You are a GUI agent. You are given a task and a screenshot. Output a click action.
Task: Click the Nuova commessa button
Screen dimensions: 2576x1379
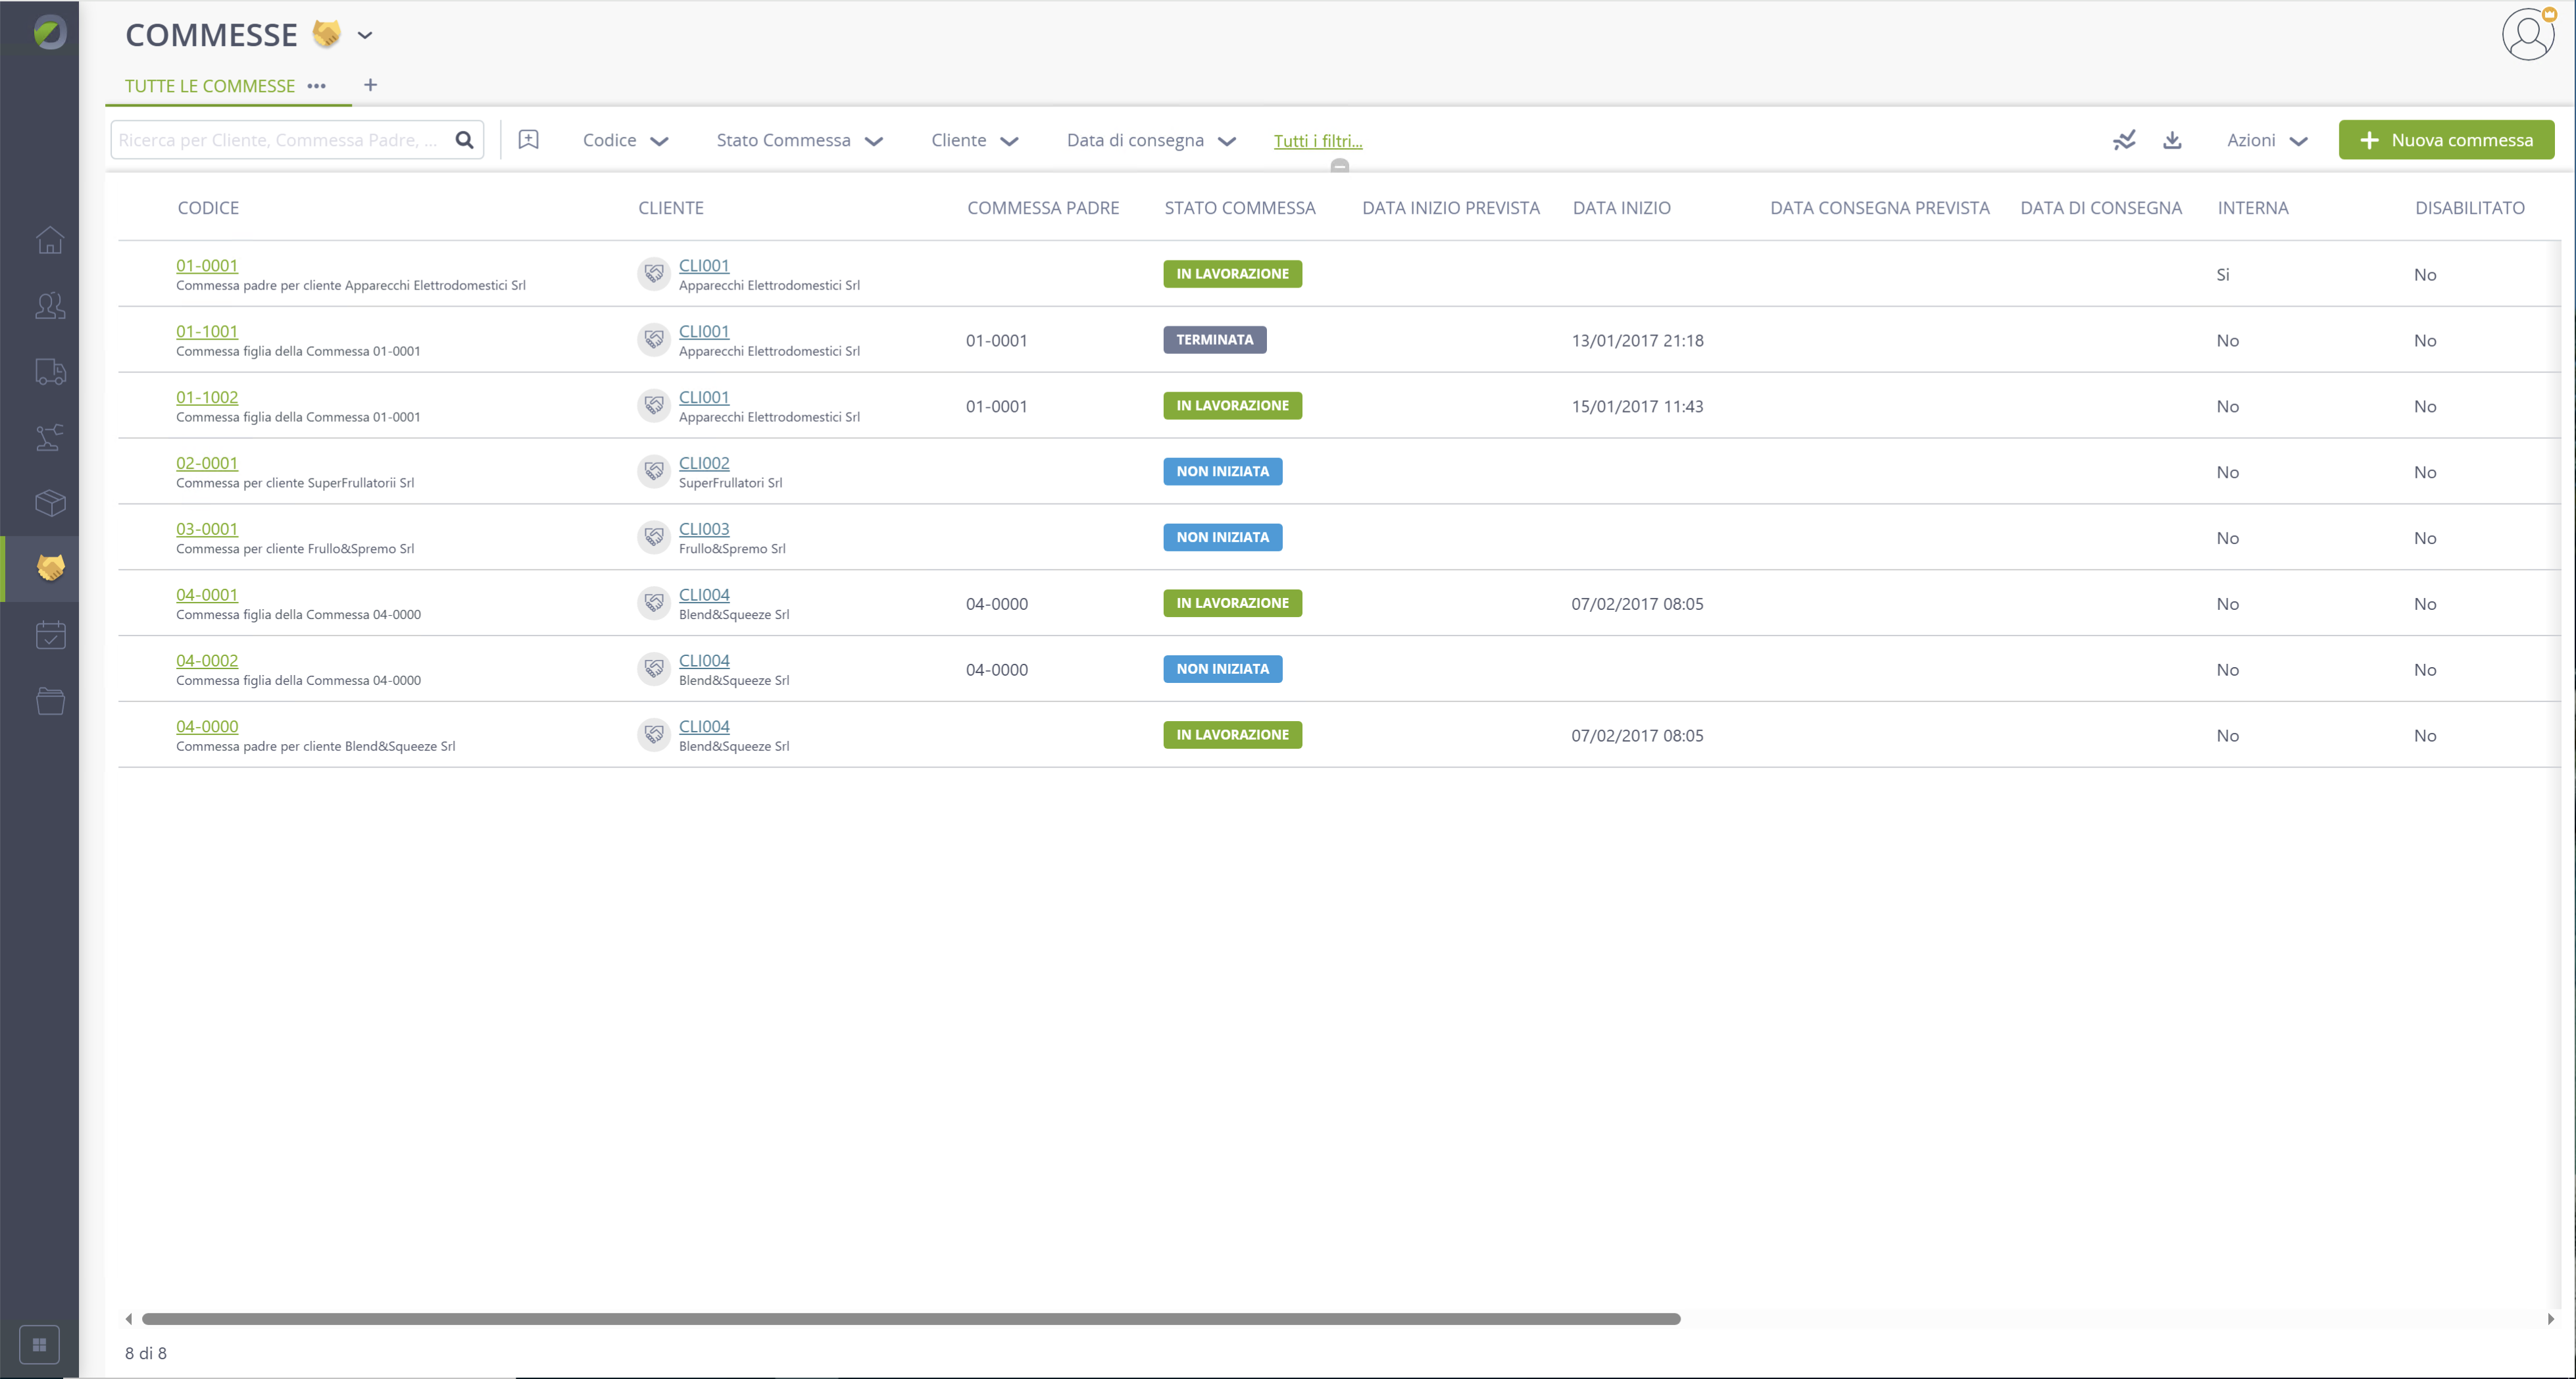coord(2446,140)
